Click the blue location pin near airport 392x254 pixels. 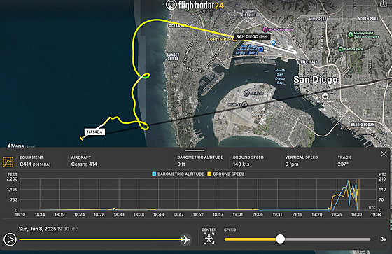pos(274,43)
